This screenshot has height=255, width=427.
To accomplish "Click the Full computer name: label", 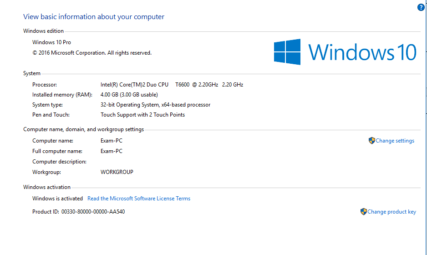I will pos(57,151).
